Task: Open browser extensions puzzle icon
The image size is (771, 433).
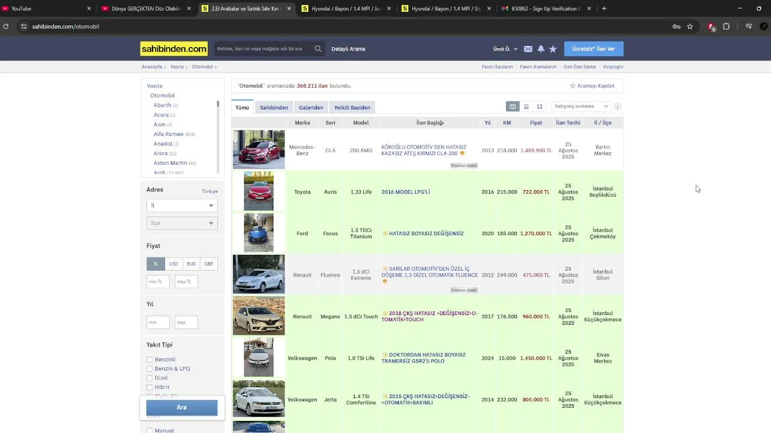Action: click(x=726, y=26)
